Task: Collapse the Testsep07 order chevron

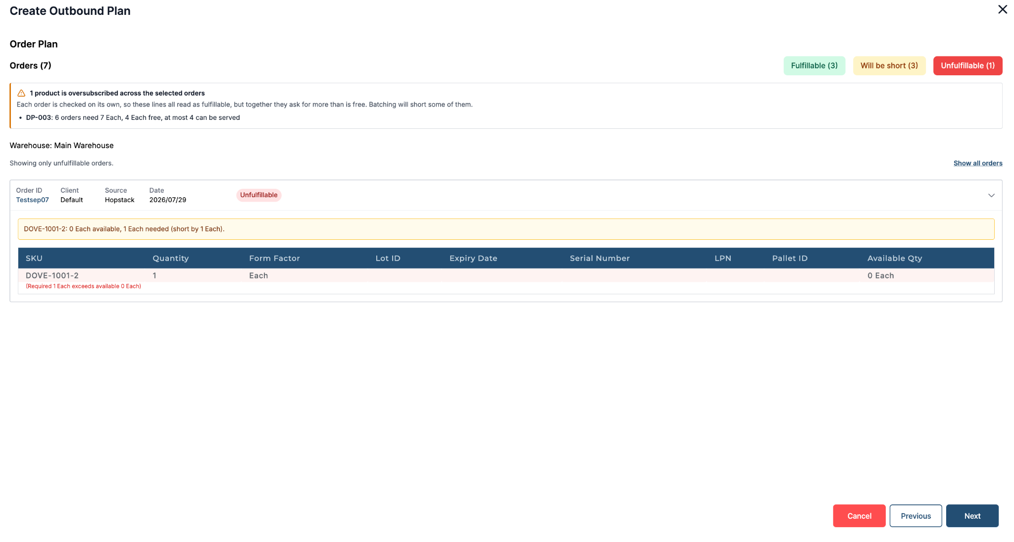Action: (x=991, y=195)
